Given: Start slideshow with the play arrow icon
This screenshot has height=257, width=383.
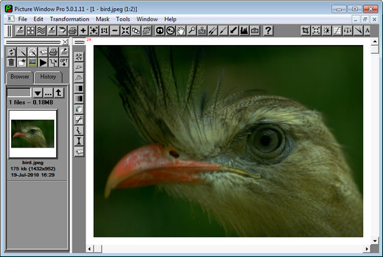Looking at the screenshot, I should point(42,62).
